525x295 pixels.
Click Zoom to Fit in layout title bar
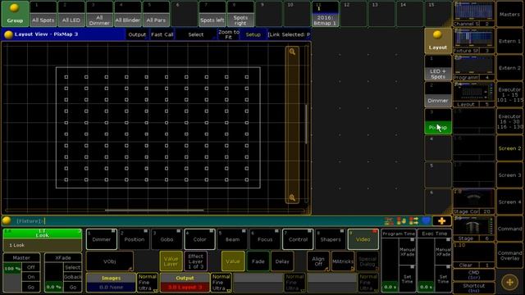tap(229, 34)
